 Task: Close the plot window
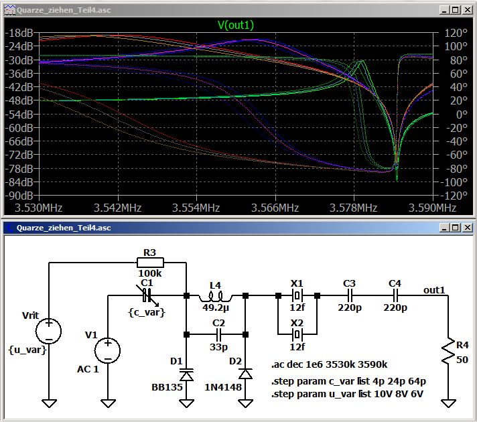point(467,10)
